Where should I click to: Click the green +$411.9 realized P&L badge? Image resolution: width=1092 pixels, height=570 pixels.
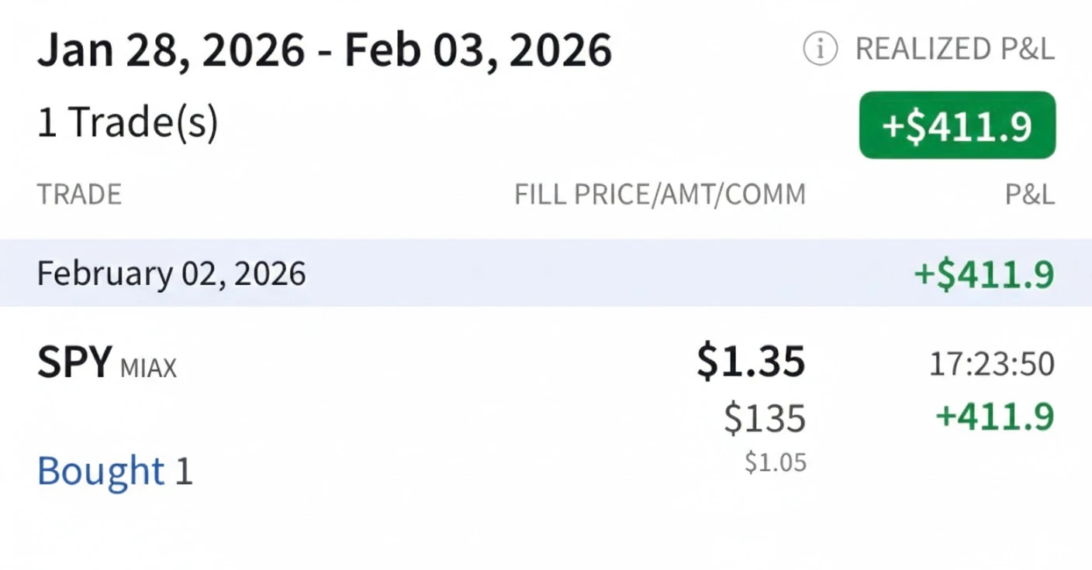click(956, 125)
